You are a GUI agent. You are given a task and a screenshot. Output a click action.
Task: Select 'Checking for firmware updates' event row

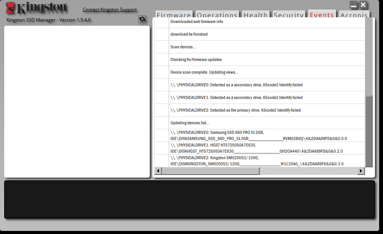pos(260,59)
